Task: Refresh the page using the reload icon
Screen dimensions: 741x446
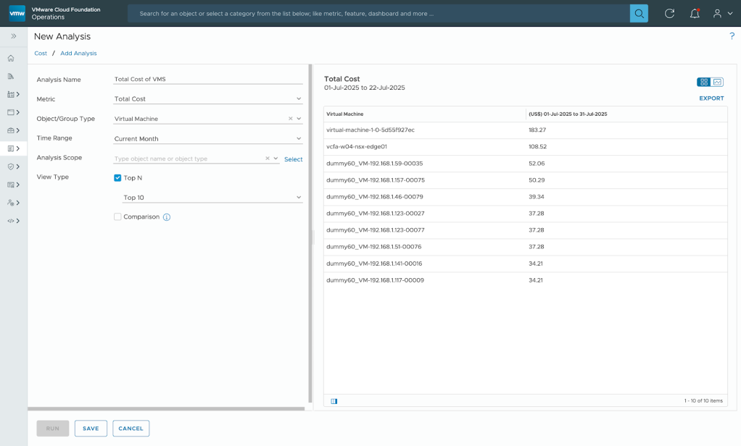Action: point(670,13)
